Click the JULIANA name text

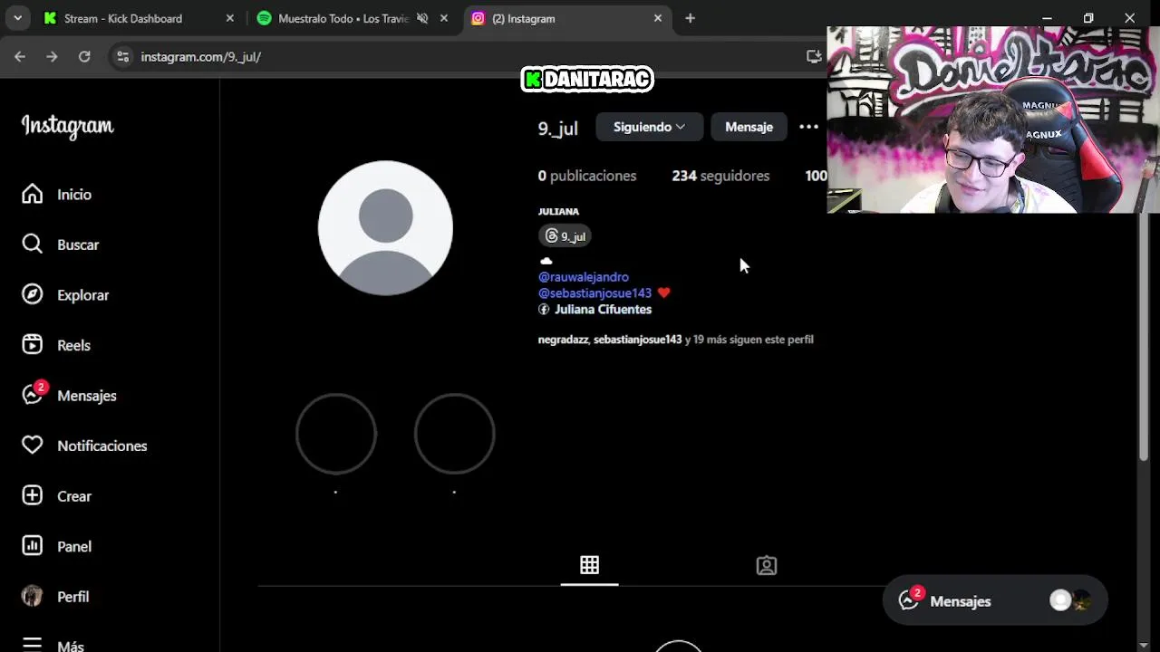(x=558, y=212)
